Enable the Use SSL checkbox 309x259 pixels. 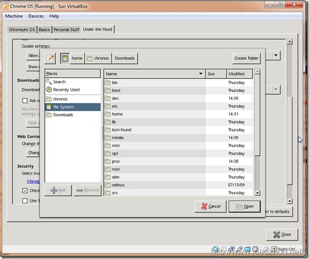(25, 201)
